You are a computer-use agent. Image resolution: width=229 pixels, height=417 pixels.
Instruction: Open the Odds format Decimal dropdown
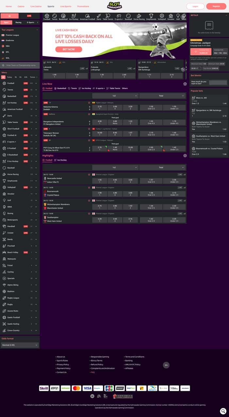(x=20, y=345)
